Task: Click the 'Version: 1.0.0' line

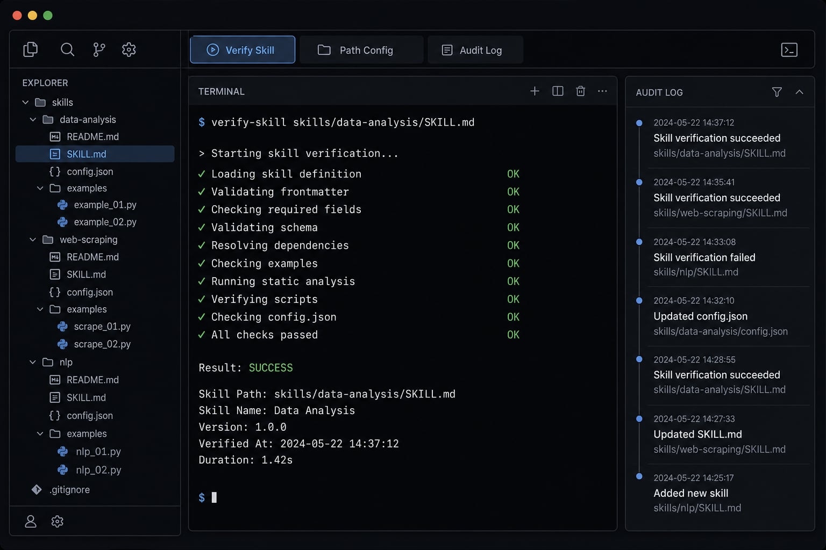Action: pos(243,427)
